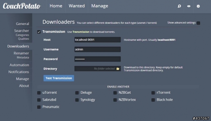The height and width of the screenshot is (121, 211).
Task: Click the eye icon in header
Action: [189, 6]
